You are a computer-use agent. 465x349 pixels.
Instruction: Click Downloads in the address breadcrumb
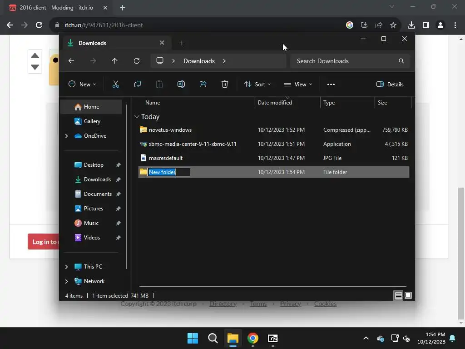[x=199, y=61]
